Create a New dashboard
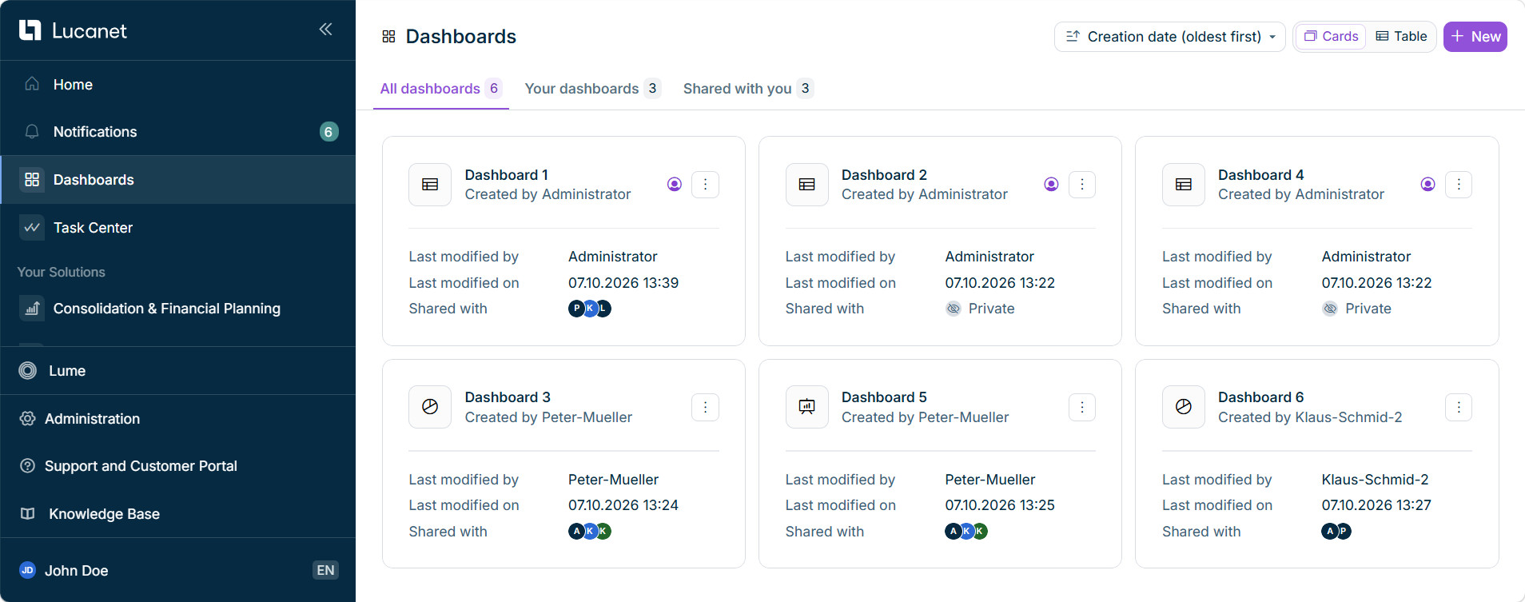1525x602 pixels. coord(1475,37)
